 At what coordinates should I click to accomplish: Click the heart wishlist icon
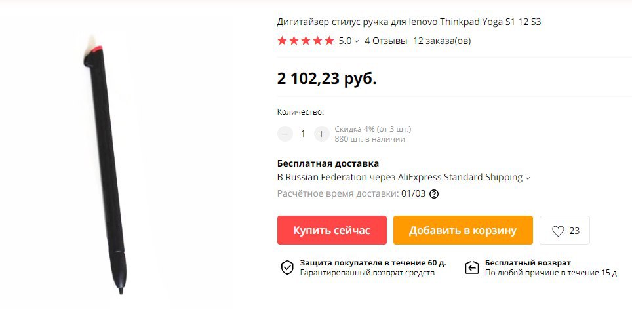tap(558, 231)
